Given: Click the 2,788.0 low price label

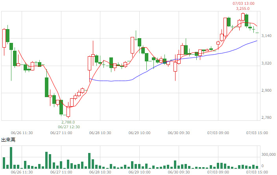Looking at the screenshot, I should [68, 122].
